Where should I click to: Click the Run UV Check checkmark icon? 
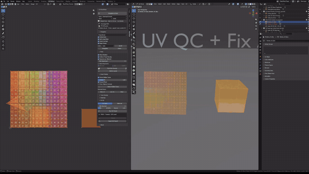pyautogui.click(x=99, y=111)
